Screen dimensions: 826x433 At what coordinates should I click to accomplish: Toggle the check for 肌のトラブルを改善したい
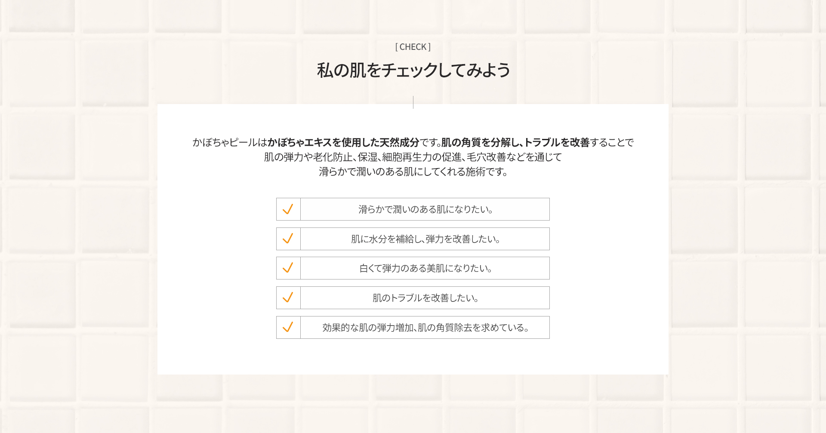pyautogui.click(x=288, y=298)
